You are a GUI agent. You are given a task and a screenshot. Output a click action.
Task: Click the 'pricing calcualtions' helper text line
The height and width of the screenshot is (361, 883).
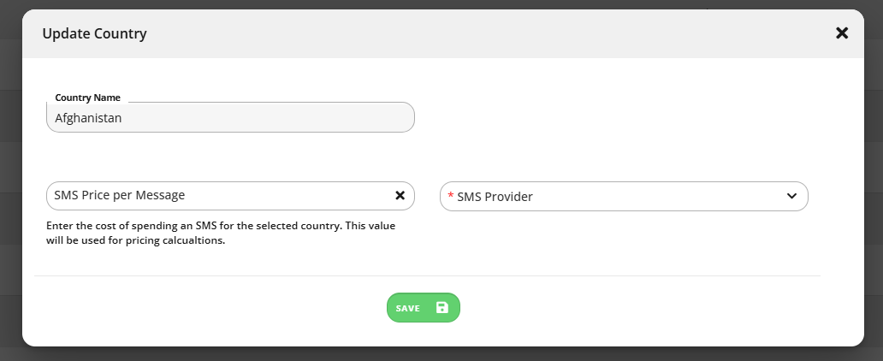136,240
